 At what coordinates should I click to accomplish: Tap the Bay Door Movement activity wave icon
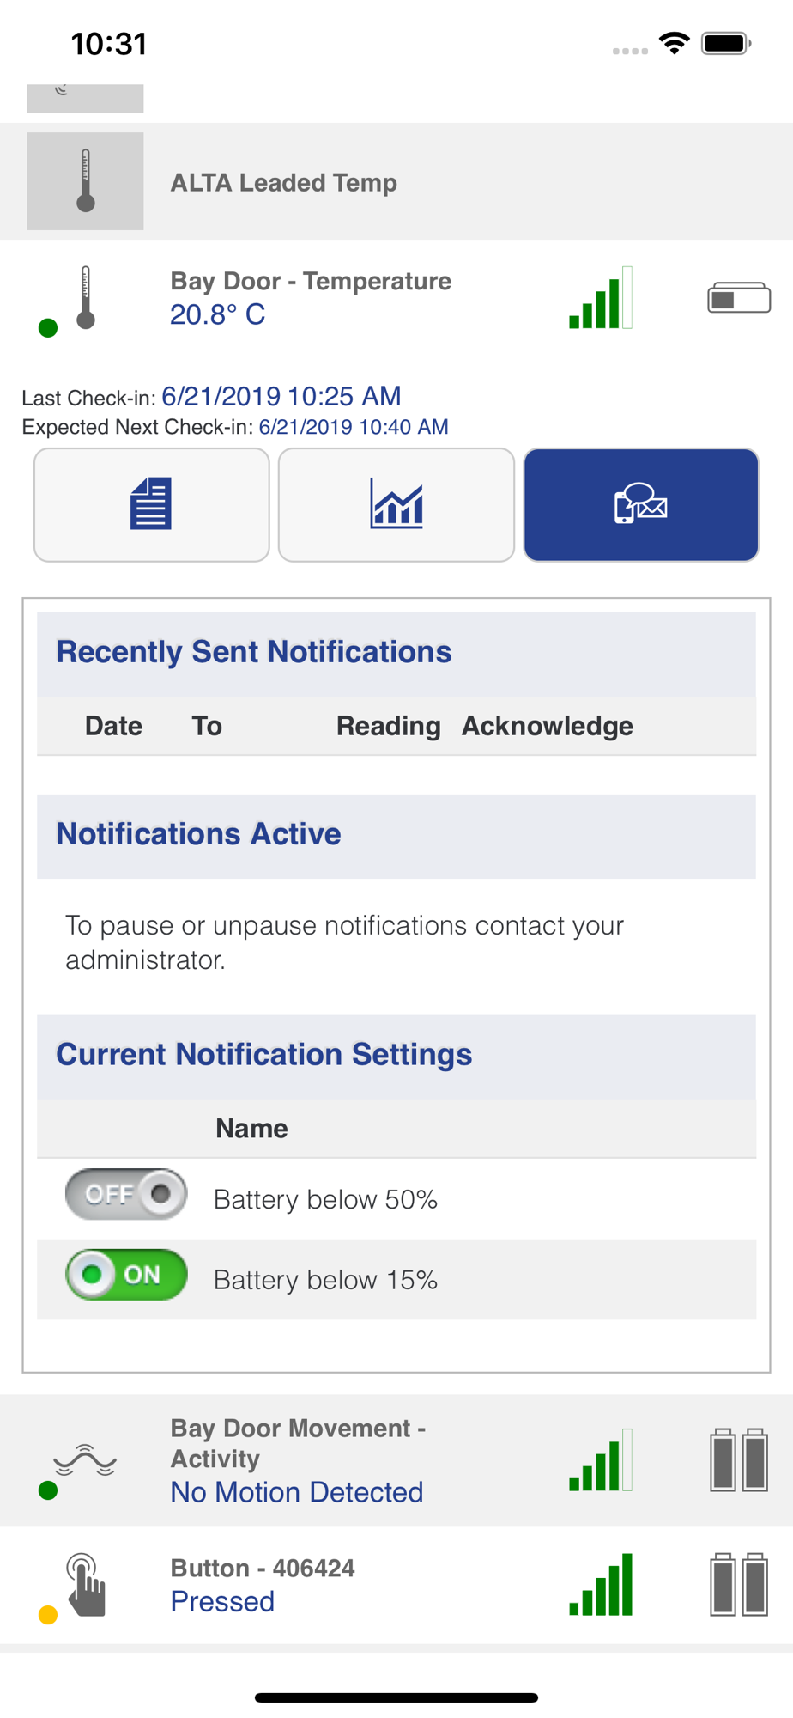point(84,1459)
